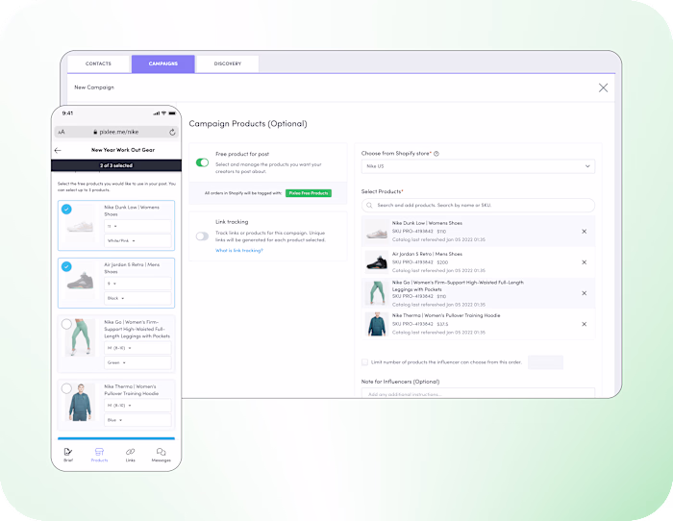Click the help icon beside Shopify store
673x521 pixels.
(436, 154)
